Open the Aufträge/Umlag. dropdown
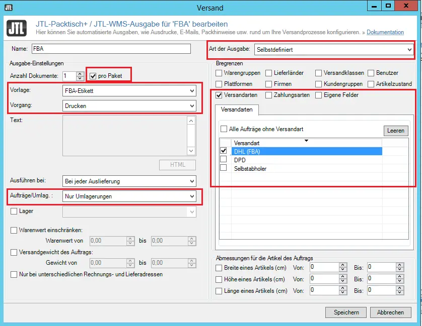Image resolution: width=422 pixels, height=326 pixels. click(129, 196)
